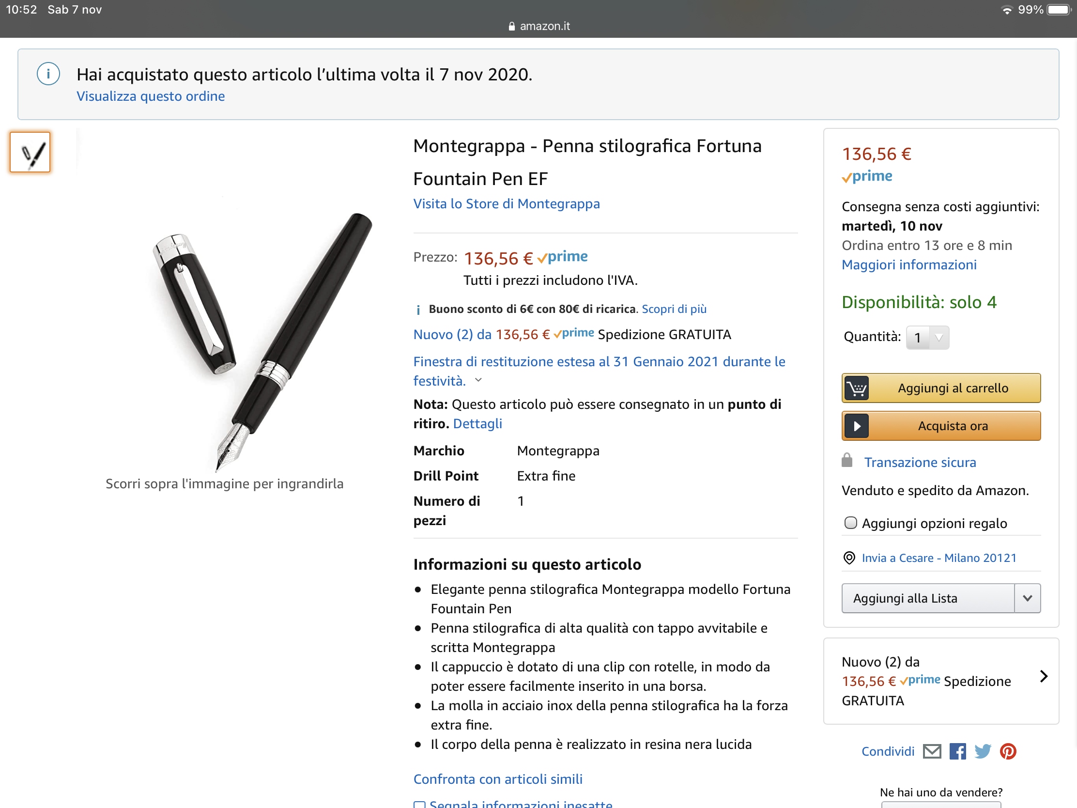
Task: Click Confronta con articoli simili
Action: click(x=498, y=779)
